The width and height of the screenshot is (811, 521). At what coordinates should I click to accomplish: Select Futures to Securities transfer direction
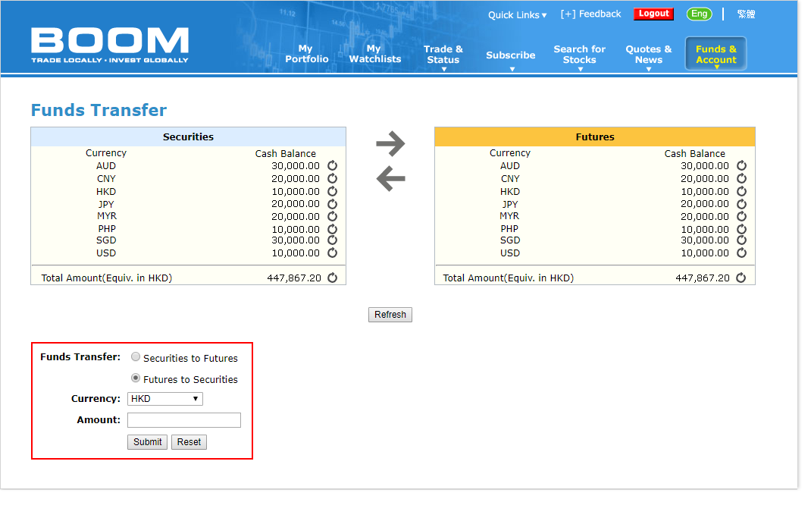pyautogui.click(x=136, y=378)
